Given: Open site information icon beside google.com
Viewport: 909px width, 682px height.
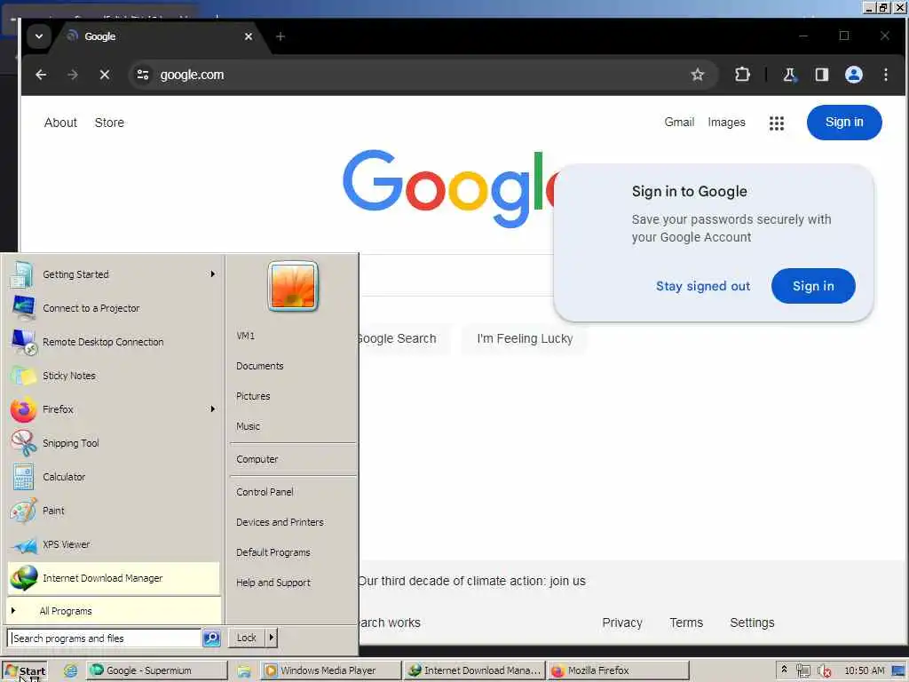Looking at the screenshot, I should 143,75.
